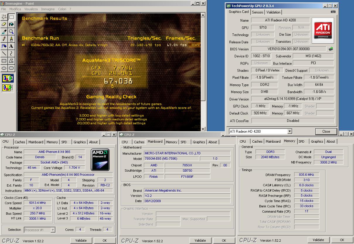Open Graphics tab in the CPU-Z Mainboard window
354x244 pixels.
pos(199,142)
